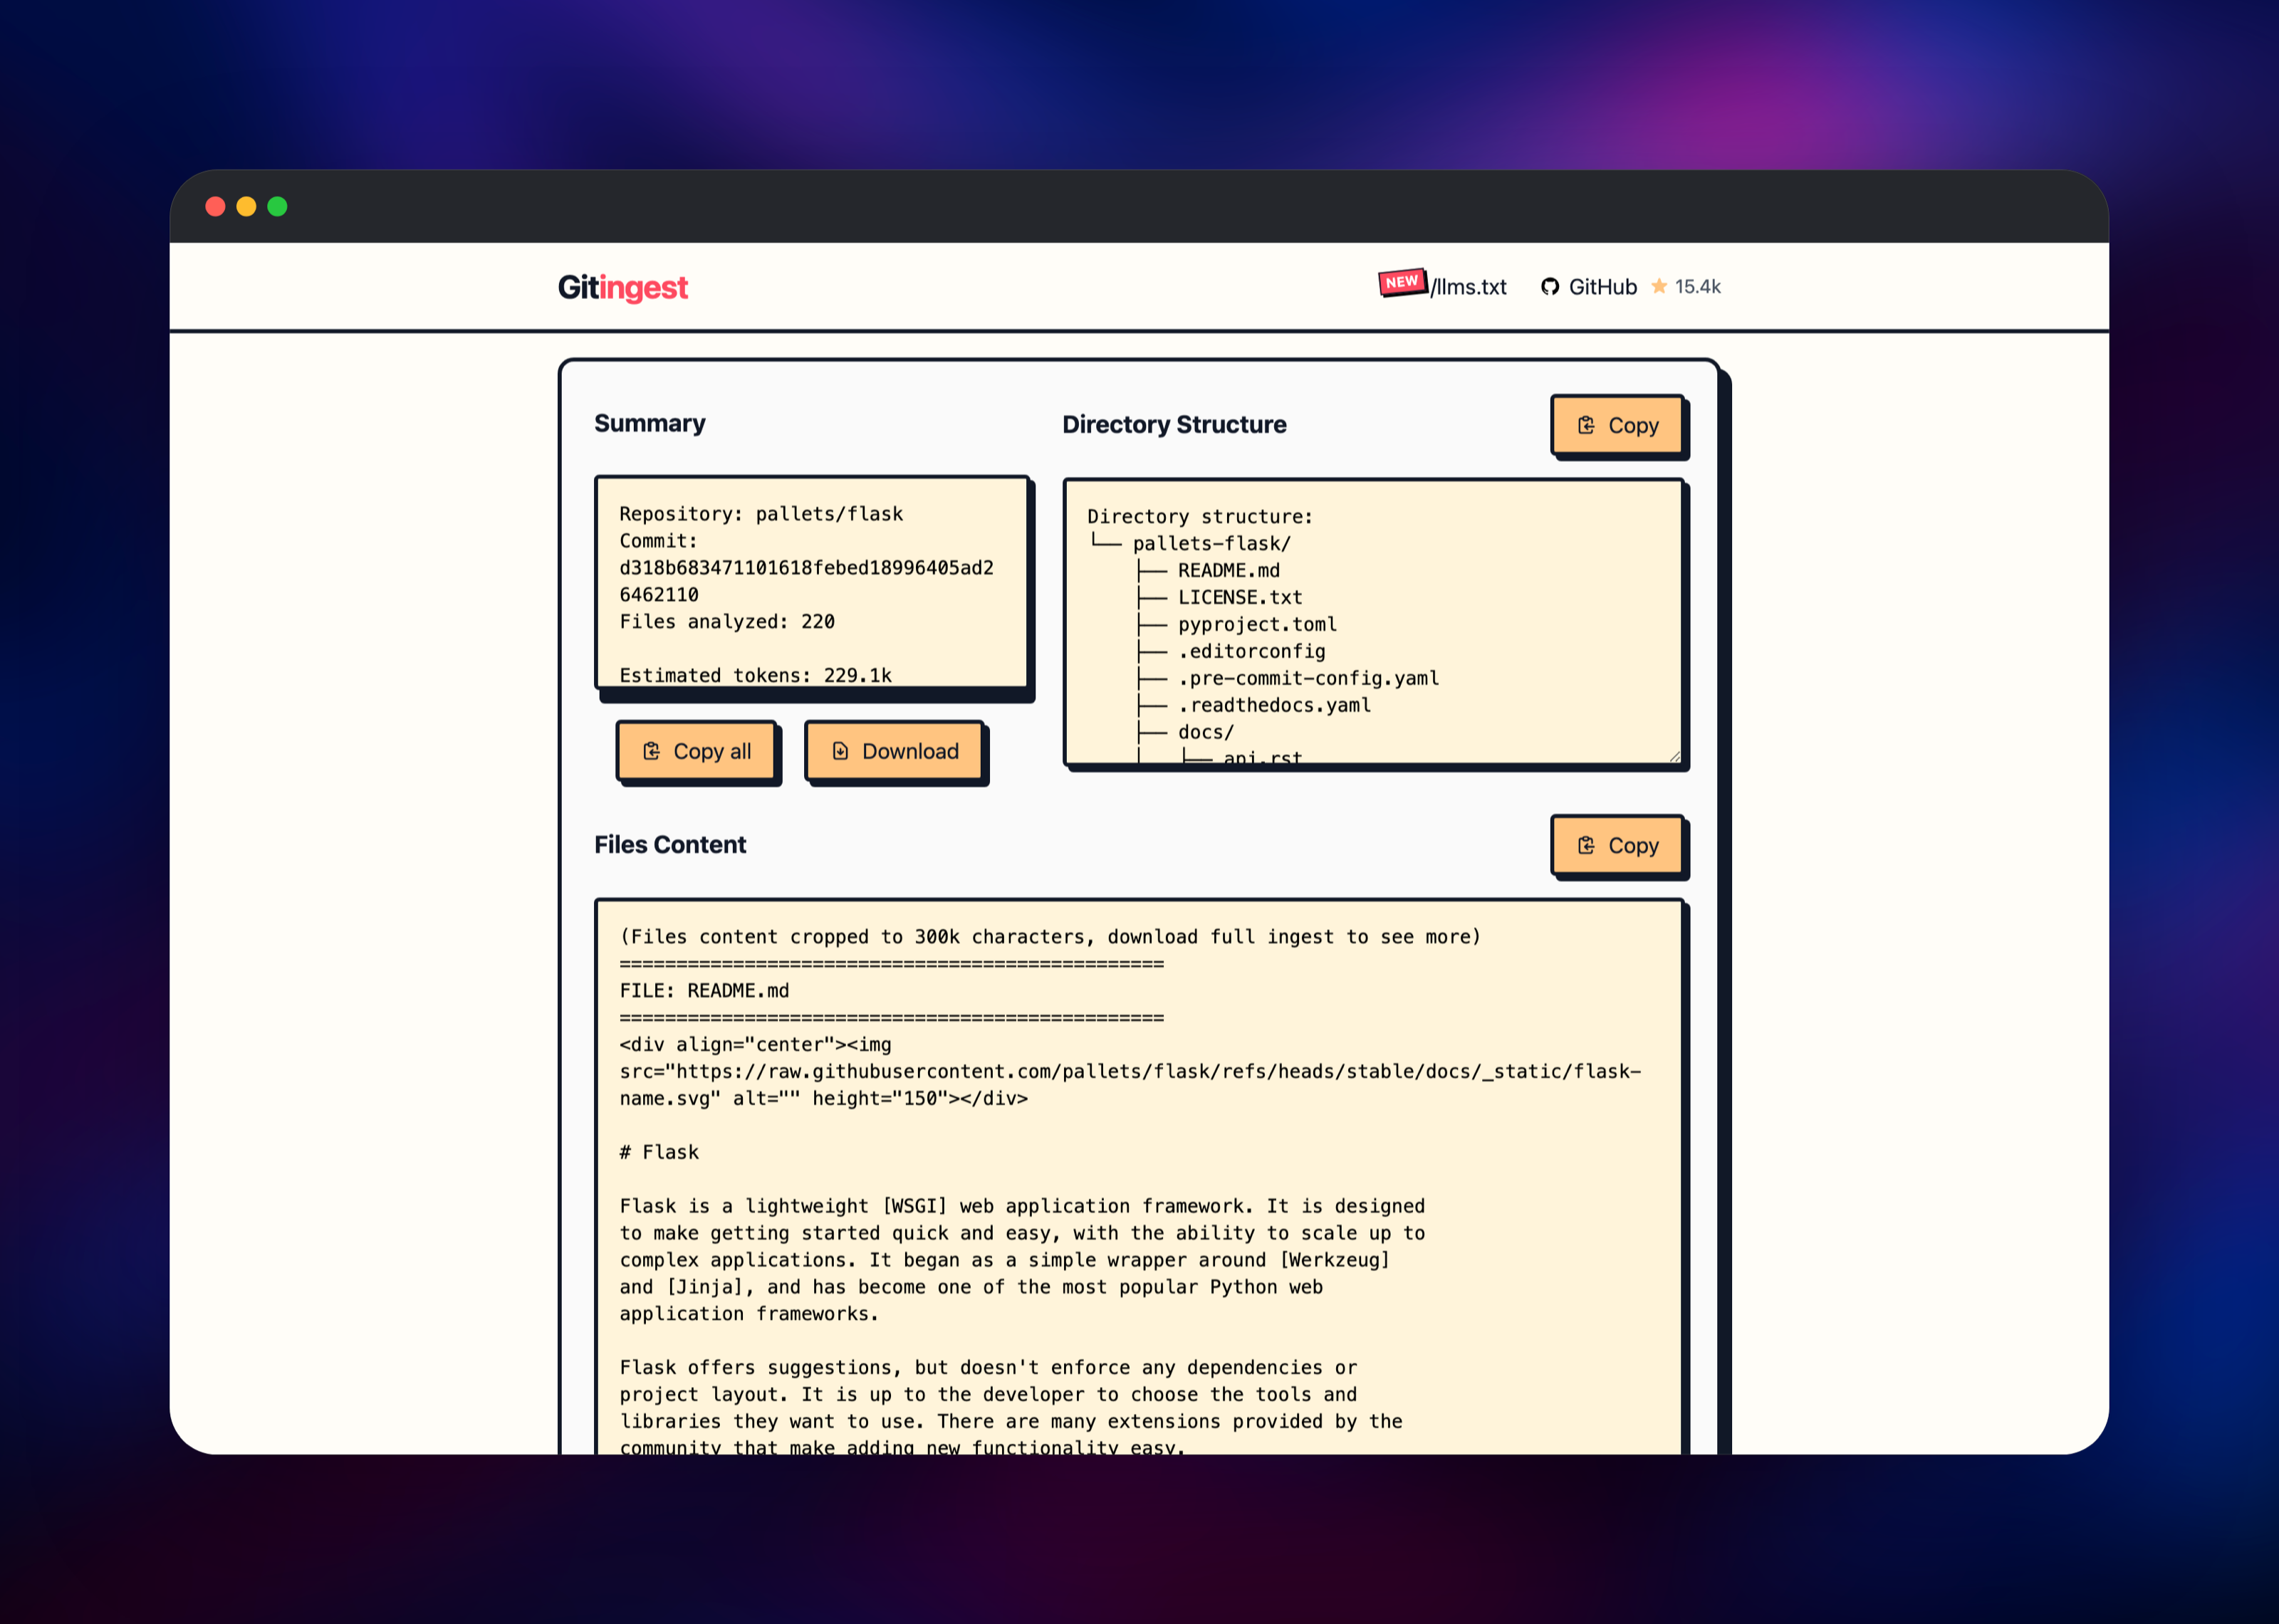This screenshot has width=2279, height=1624.
Task: Click the 15.4k star count
Action: coord(1697,287)
